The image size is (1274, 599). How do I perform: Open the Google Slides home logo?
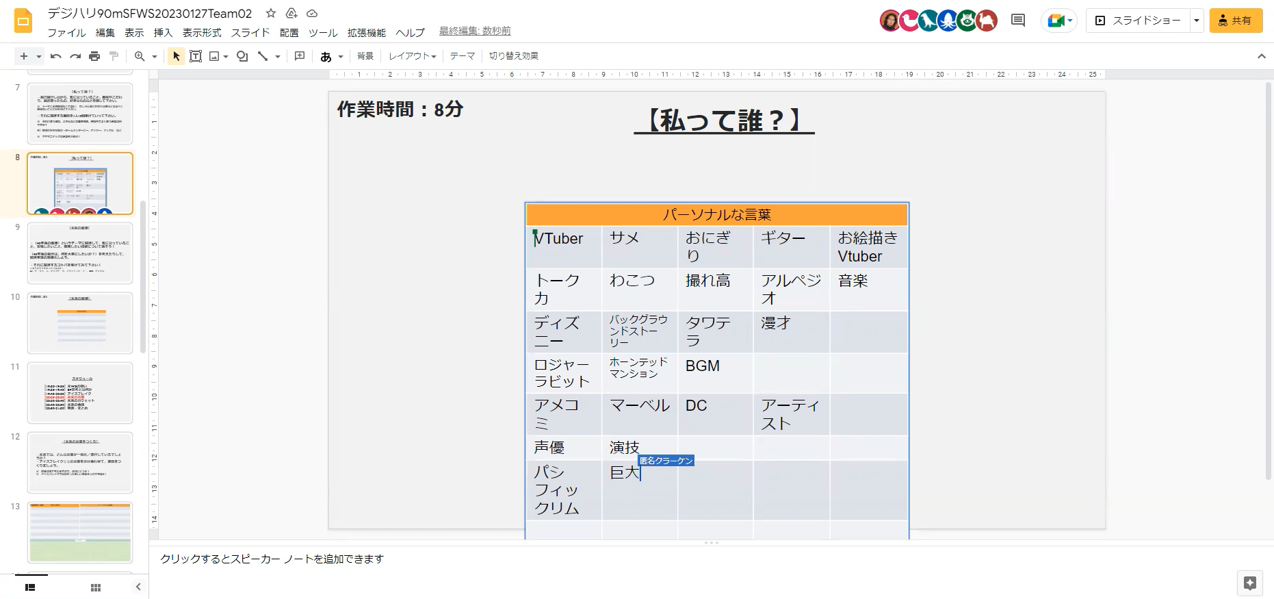coord(23,21)
